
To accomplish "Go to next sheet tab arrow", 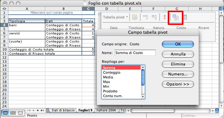I will click(38, 110).
